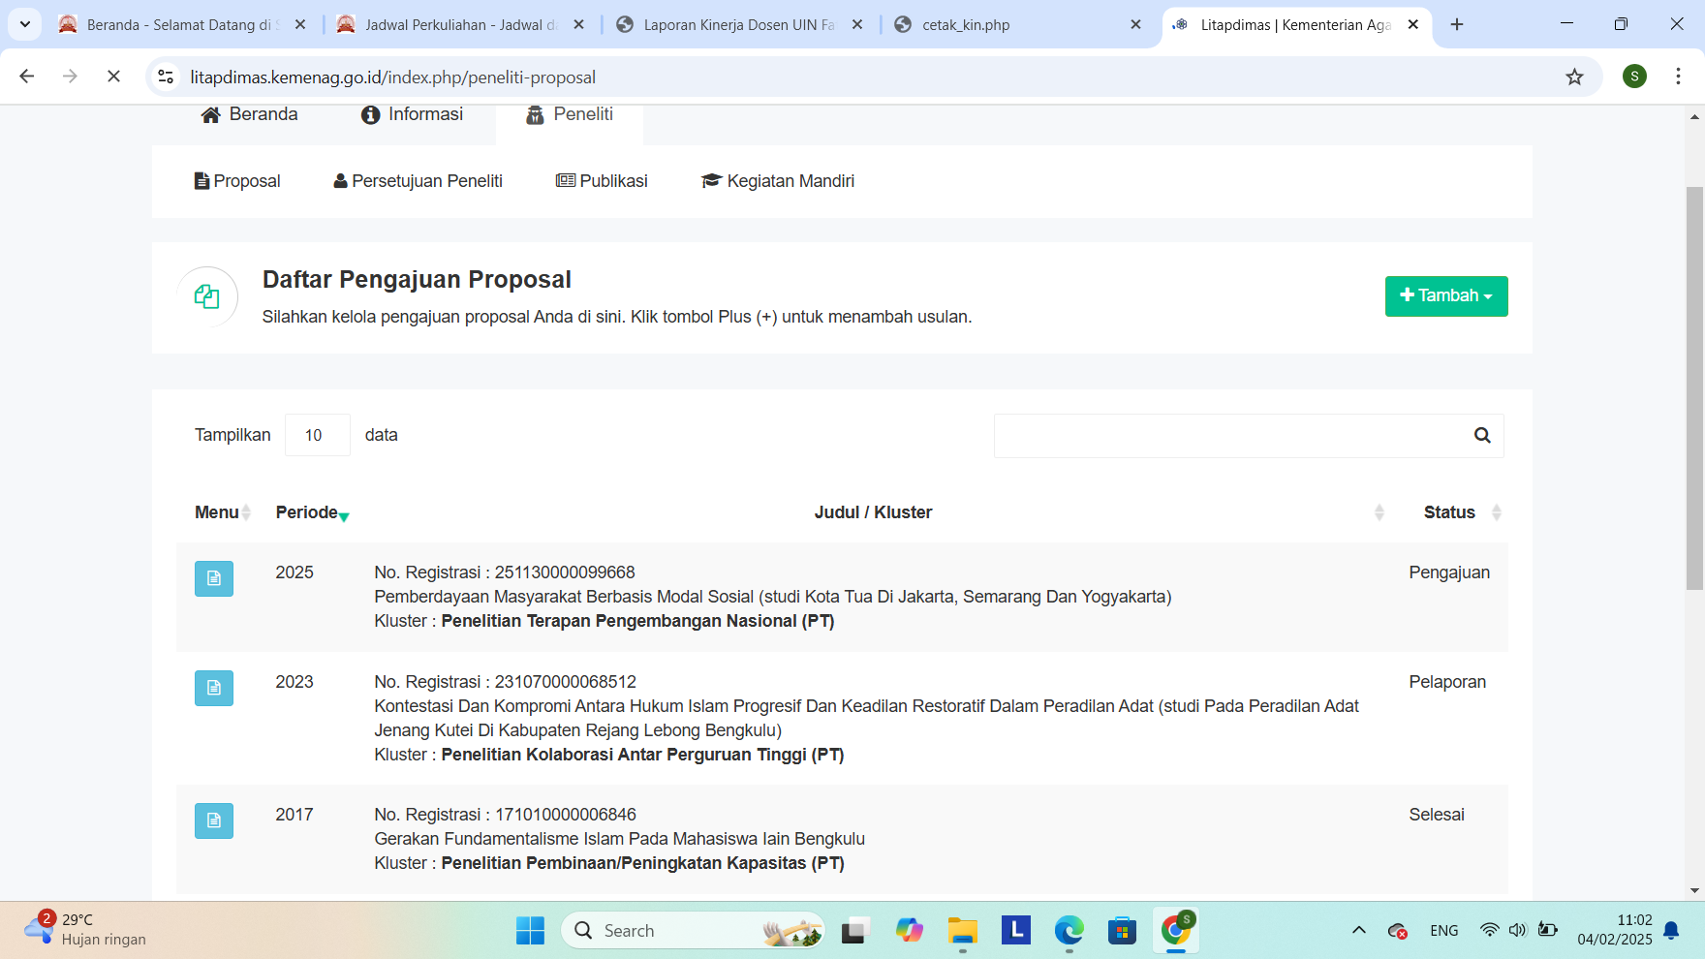Viewport: 1705px width, 959px height.
Task: Bookmark this page with the star icon
Action: tap(1574, 77)
